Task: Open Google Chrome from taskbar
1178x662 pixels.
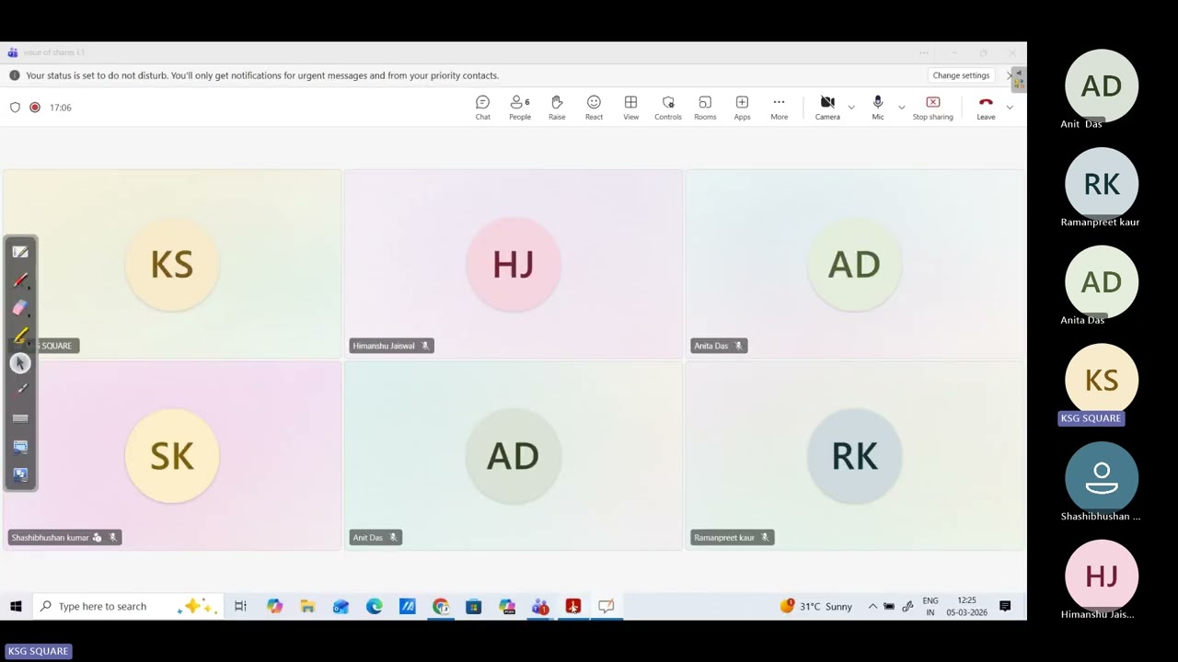Action: (441, 606)
